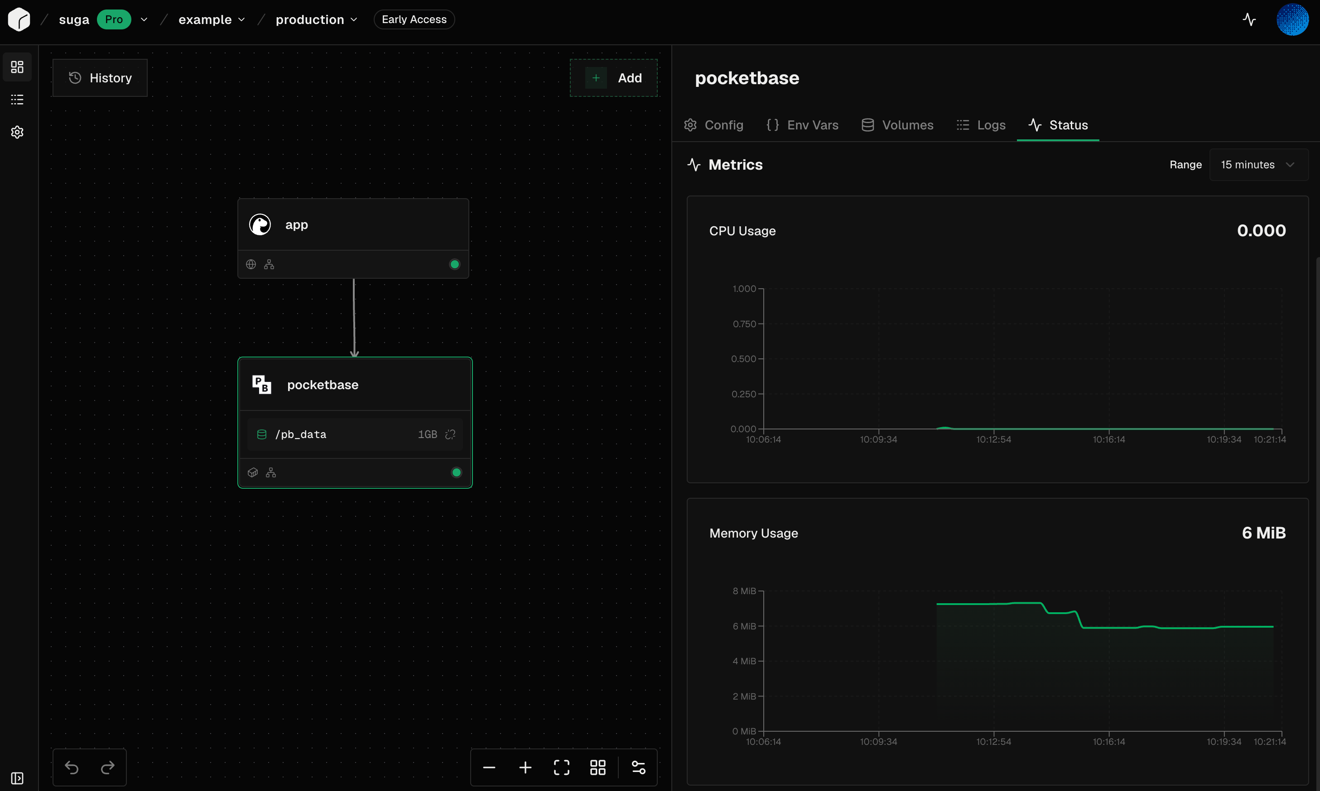Click the undo arrow on canvas
The width and height of the screenshot is (1320, 791).
point(72,767)
